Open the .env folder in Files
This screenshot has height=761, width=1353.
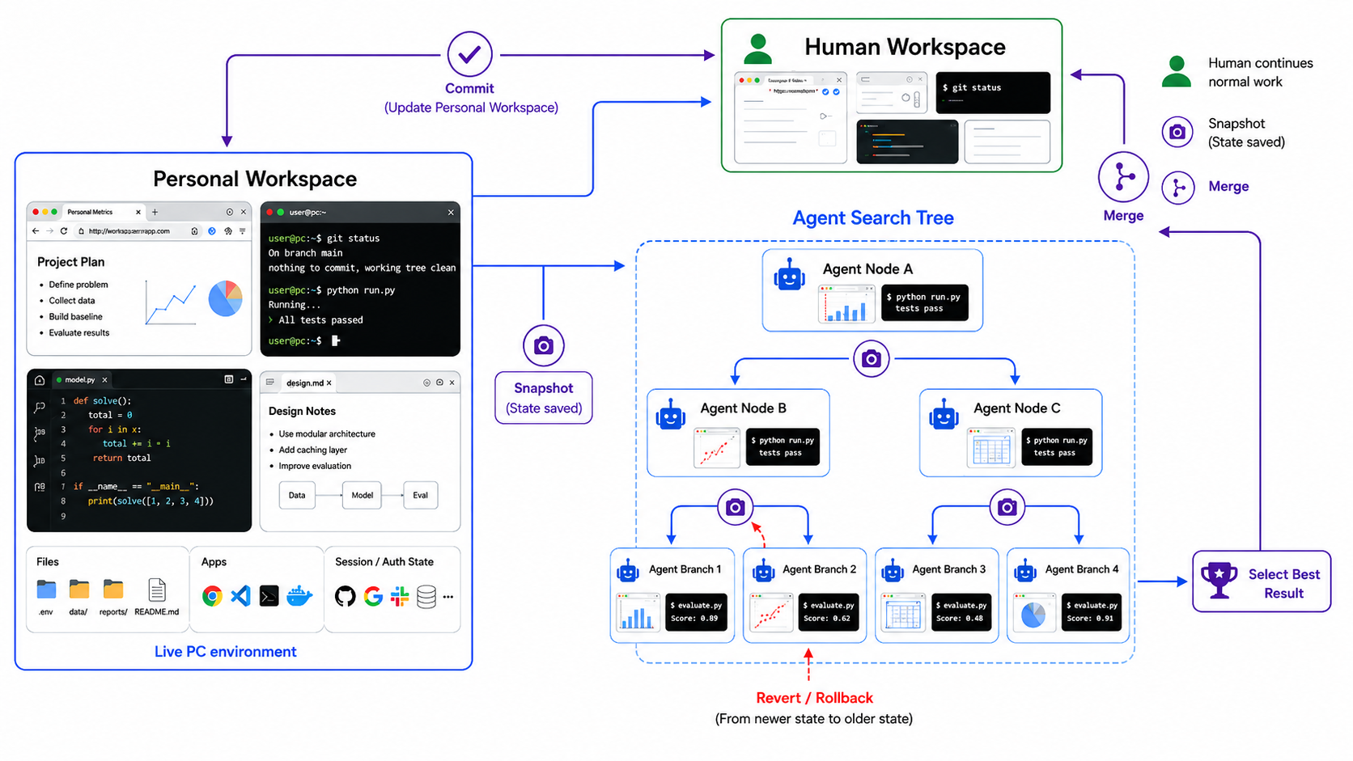[46, 590]
